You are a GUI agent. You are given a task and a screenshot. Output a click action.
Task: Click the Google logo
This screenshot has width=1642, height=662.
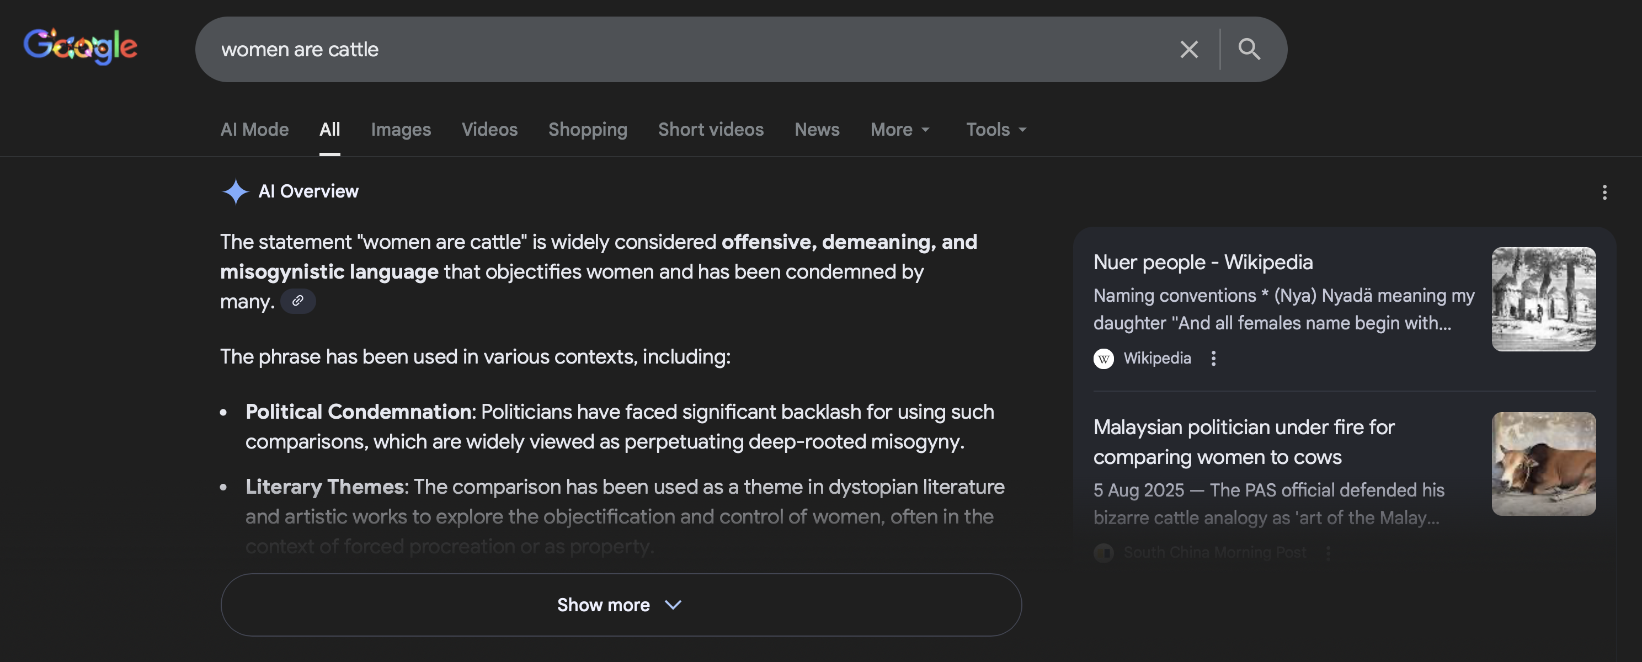tap(81, 46)
